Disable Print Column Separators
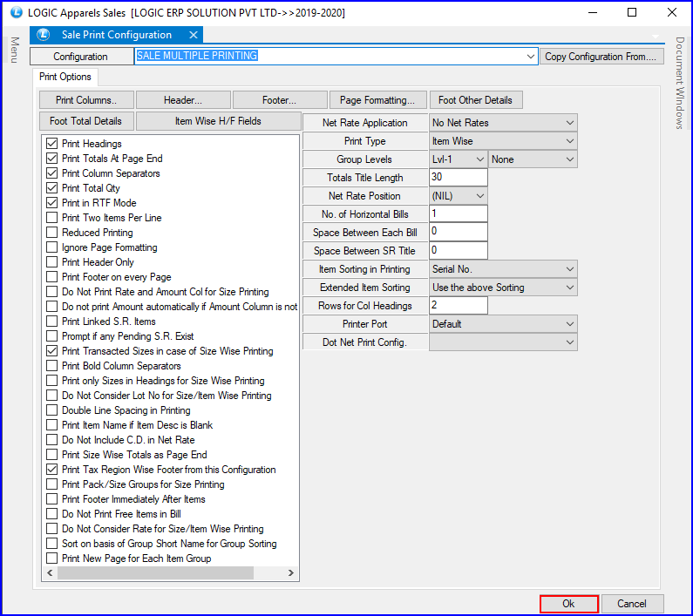 coord(52,173)
